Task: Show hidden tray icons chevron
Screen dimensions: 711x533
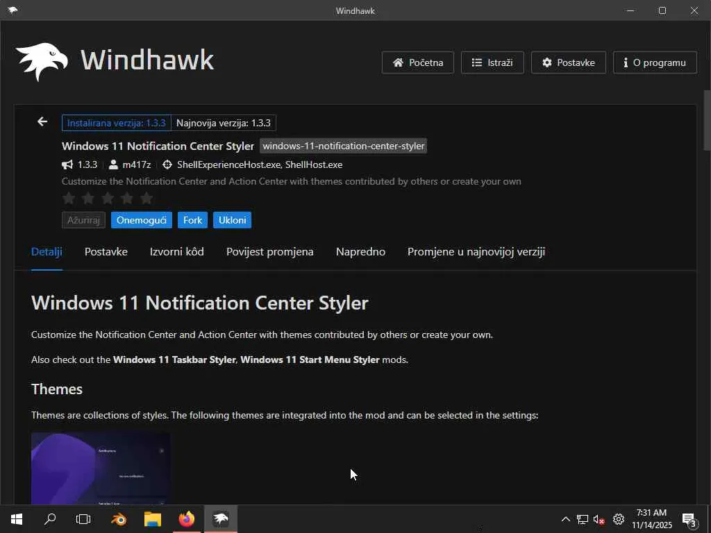Action: click(x=565, y=519)
